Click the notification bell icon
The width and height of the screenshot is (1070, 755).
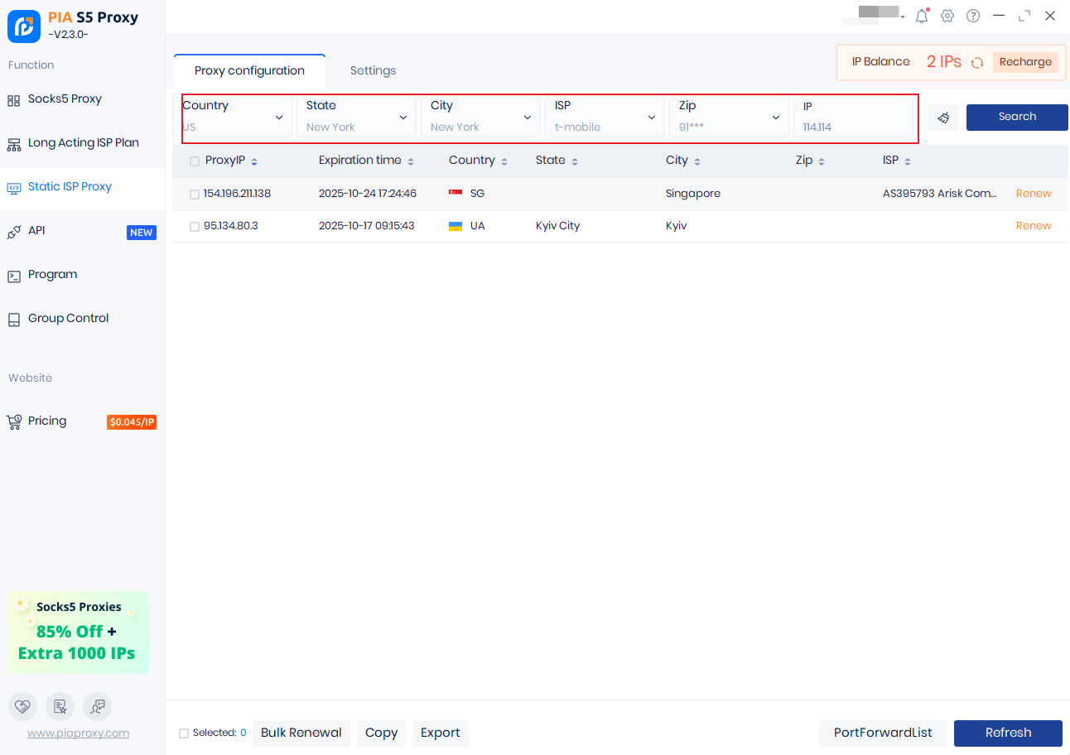click(921, 16)
